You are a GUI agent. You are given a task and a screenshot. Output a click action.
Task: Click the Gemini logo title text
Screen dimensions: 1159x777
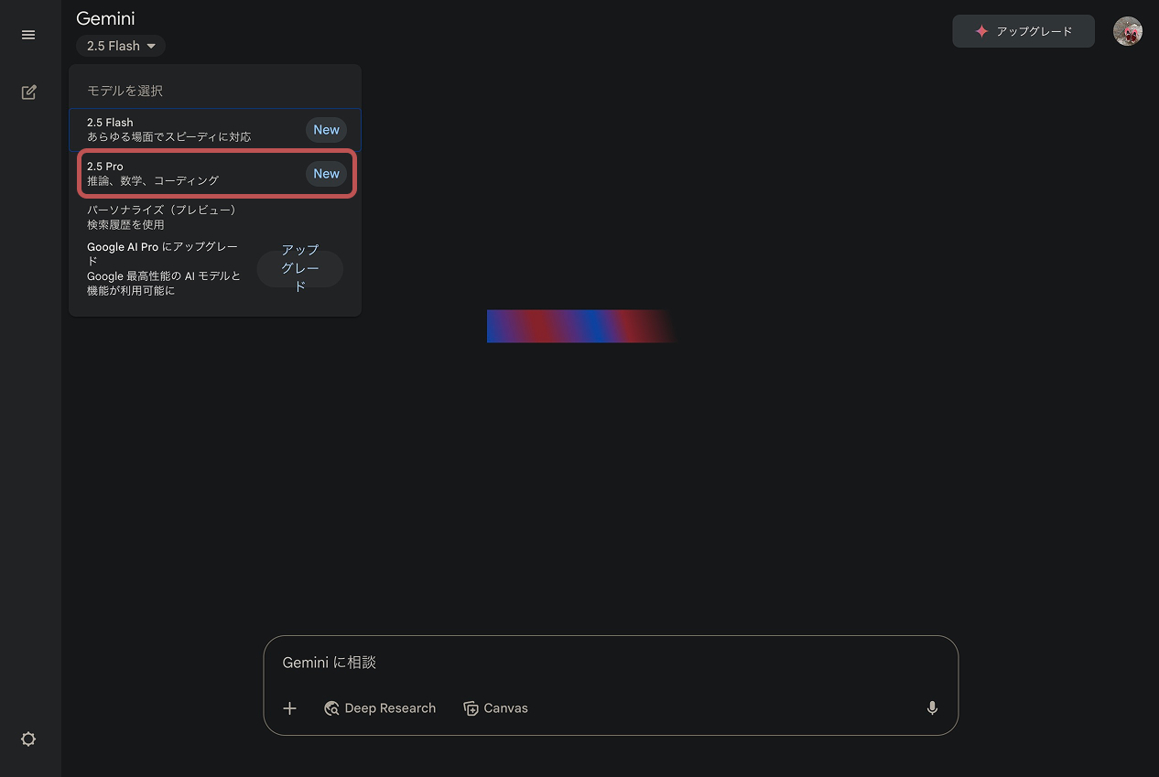pos(105,18)
